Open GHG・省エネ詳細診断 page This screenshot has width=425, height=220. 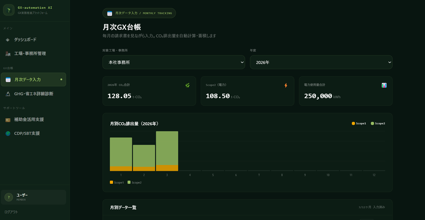point(33,94)
